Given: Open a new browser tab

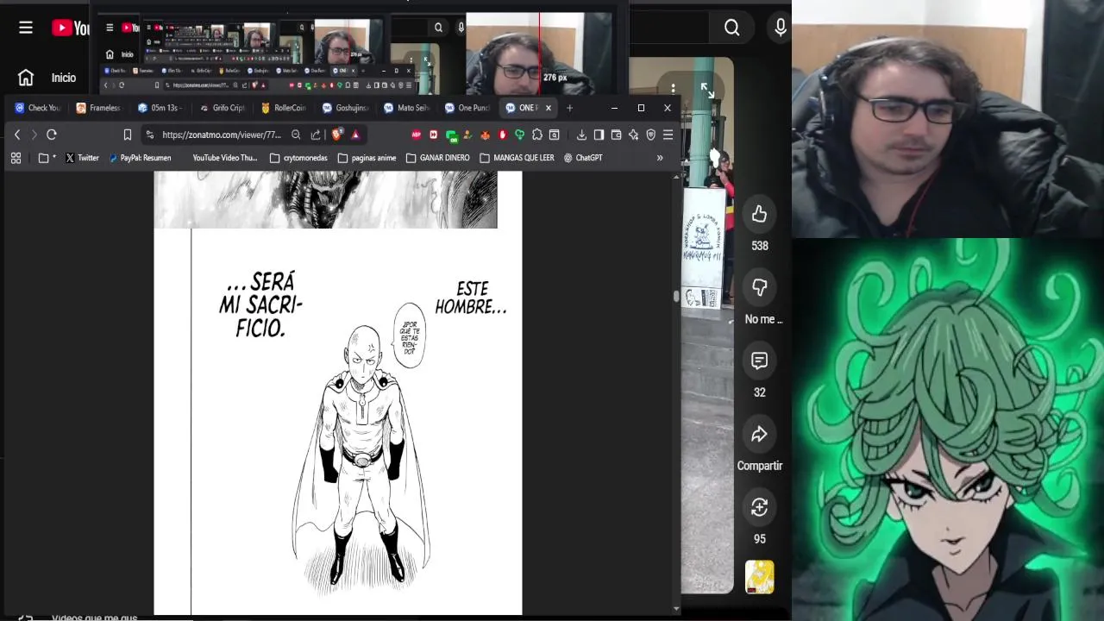Looking at the screenshot, I should pyautogui.click(x=569, y=108).
